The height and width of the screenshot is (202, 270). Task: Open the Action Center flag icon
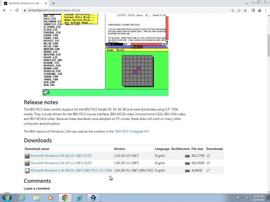238,198
